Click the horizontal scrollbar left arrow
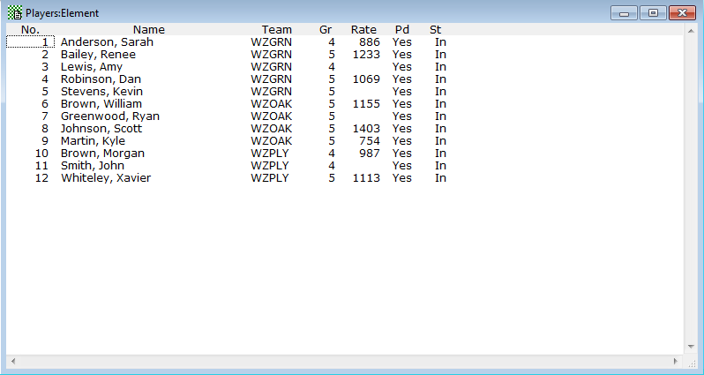 12,362
